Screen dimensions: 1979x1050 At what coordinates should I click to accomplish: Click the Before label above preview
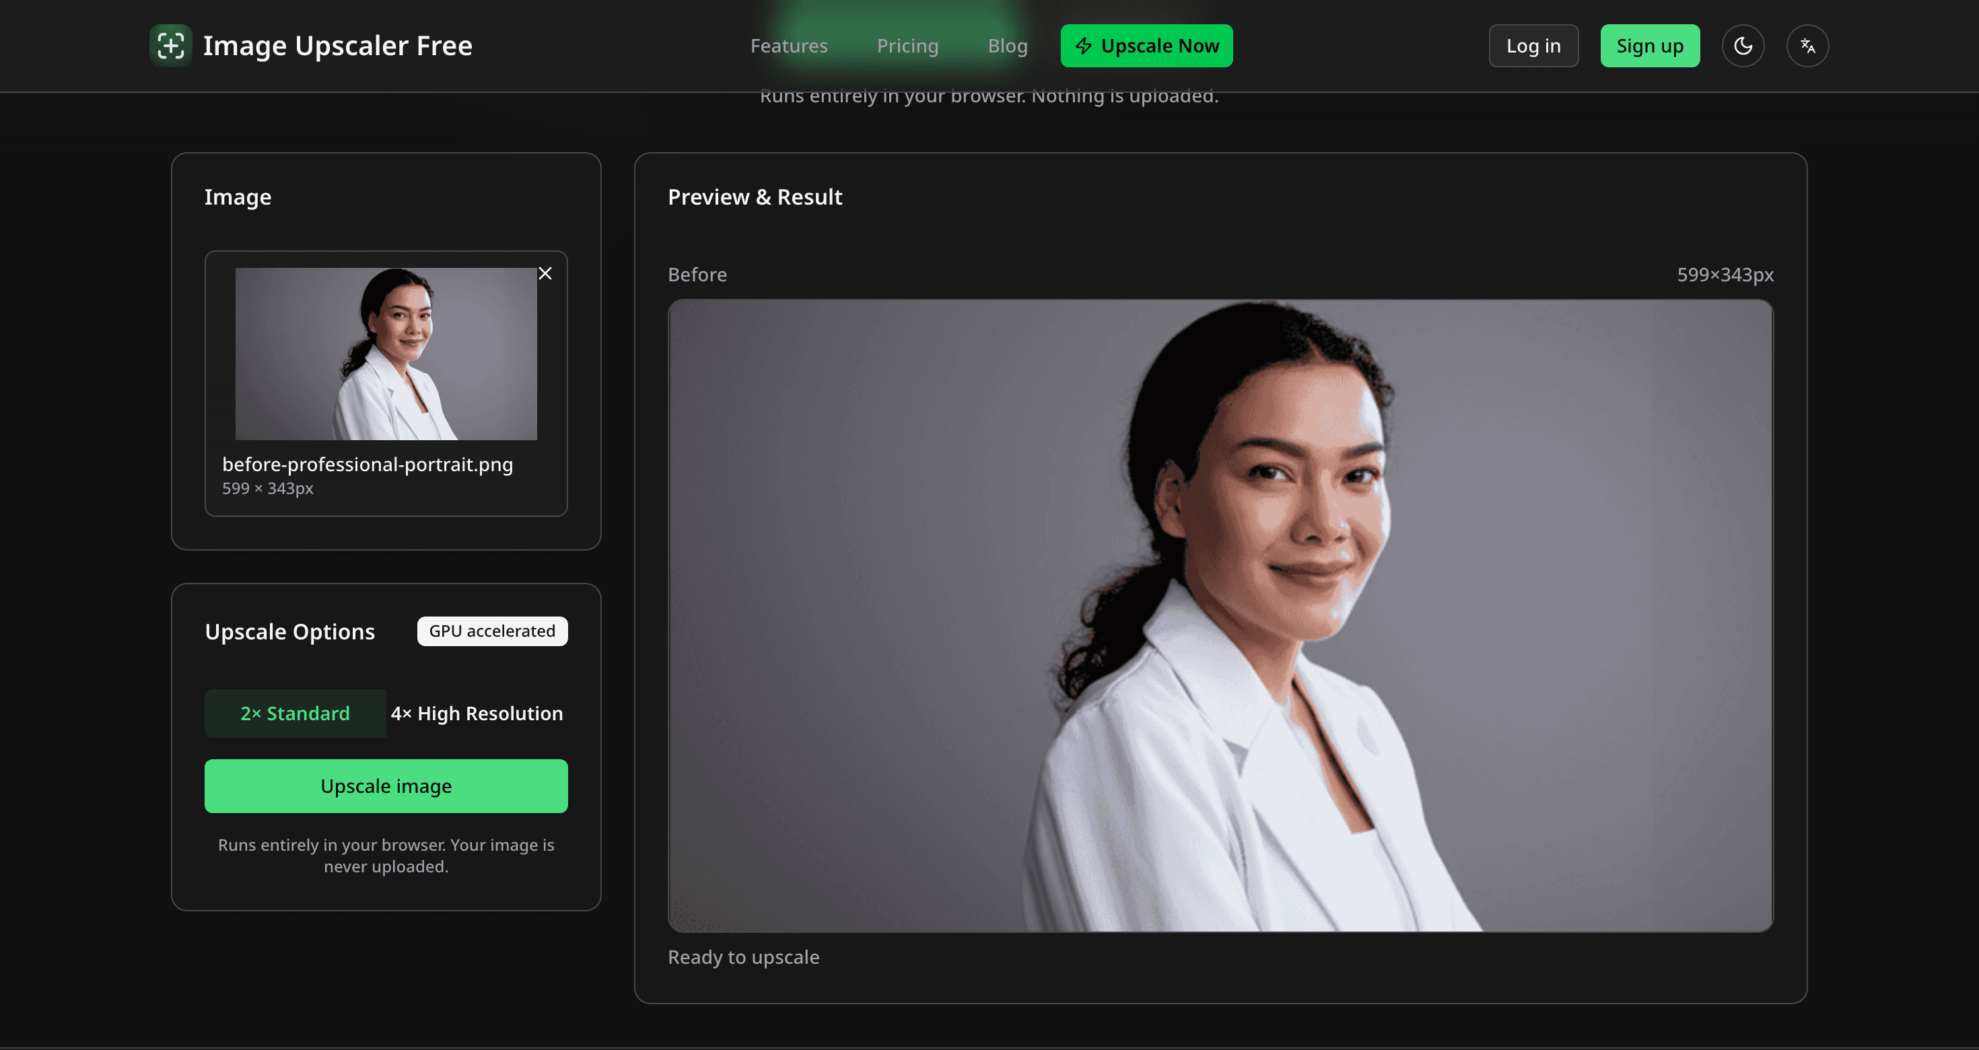(697, 274)
